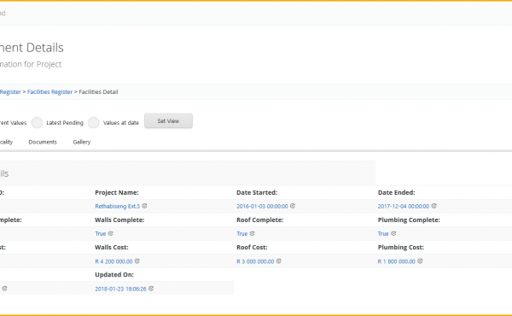Click the R 4 200 000.00 walls cost
The image size is (512, 316).
[x=113, y=261]
